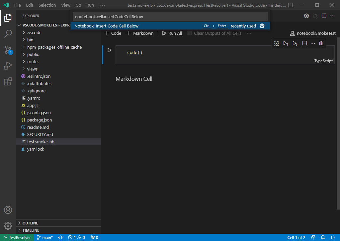Configure keybinding gear in command palette
This screenshot has width=340, height=241.
pyautogui.click(x=262, y=26)
